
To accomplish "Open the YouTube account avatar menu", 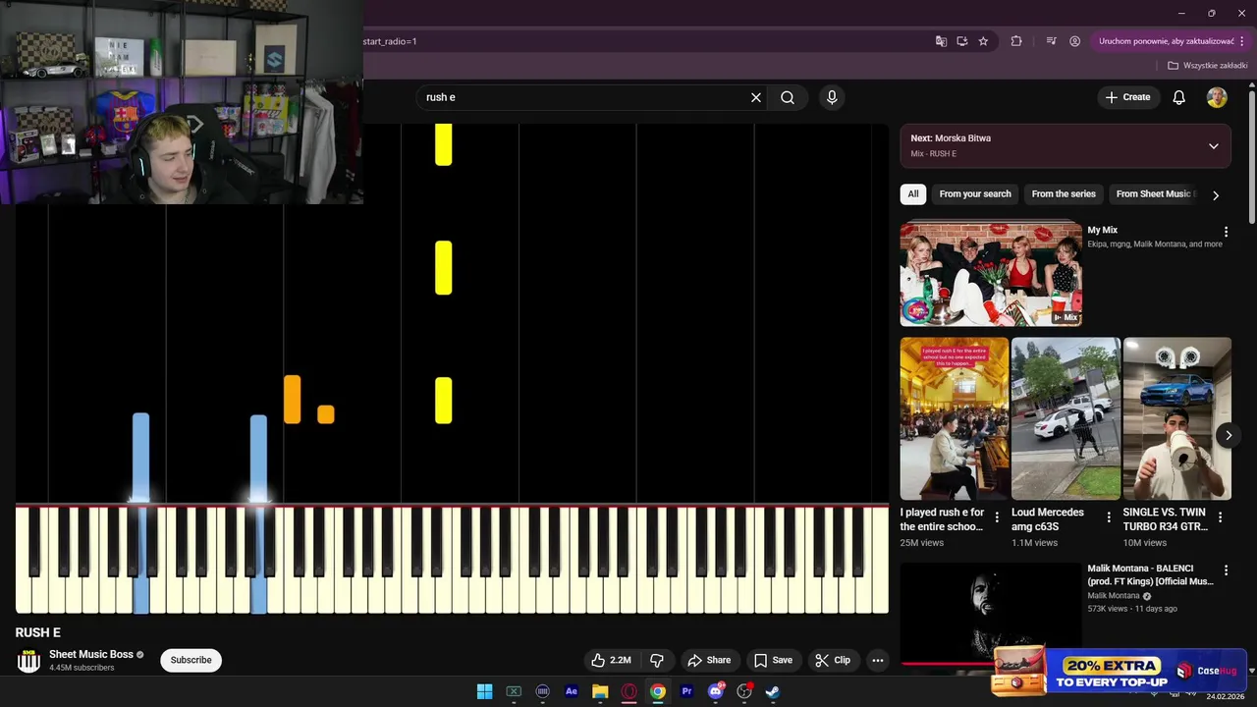I will pyautogui.click(x=1217, y=97).
